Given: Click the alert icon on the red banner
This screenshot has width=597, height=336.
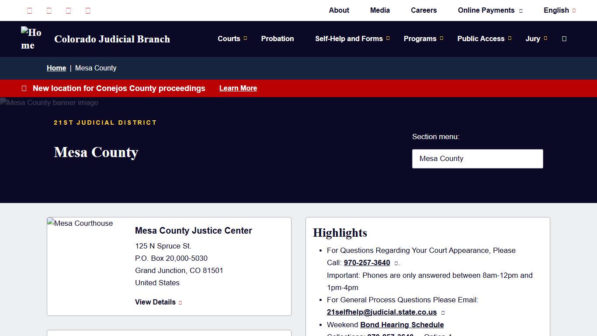Looking at the screenshot, I should tap(24, 88).
